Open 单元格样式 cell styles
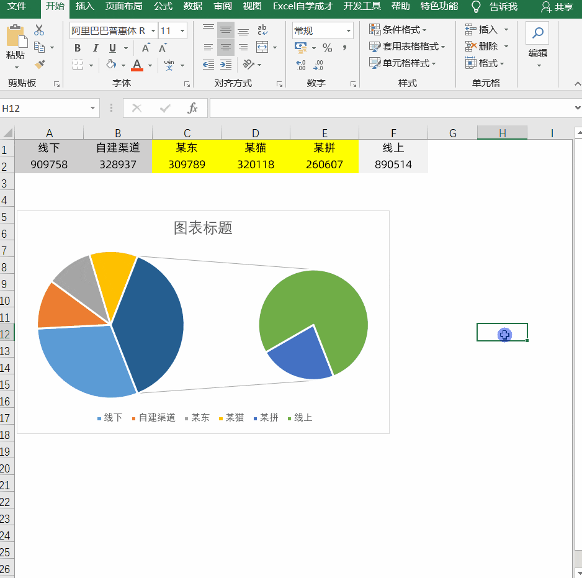Image resolution: width=582 pixels, height=578 pixels. [402, 63]
